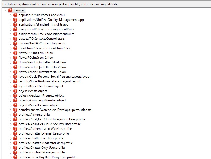This screenshot has height=159, width=211.
Task: Click error icon for Unifize_Quality_Management.app
Action: (x=15, y=20)
